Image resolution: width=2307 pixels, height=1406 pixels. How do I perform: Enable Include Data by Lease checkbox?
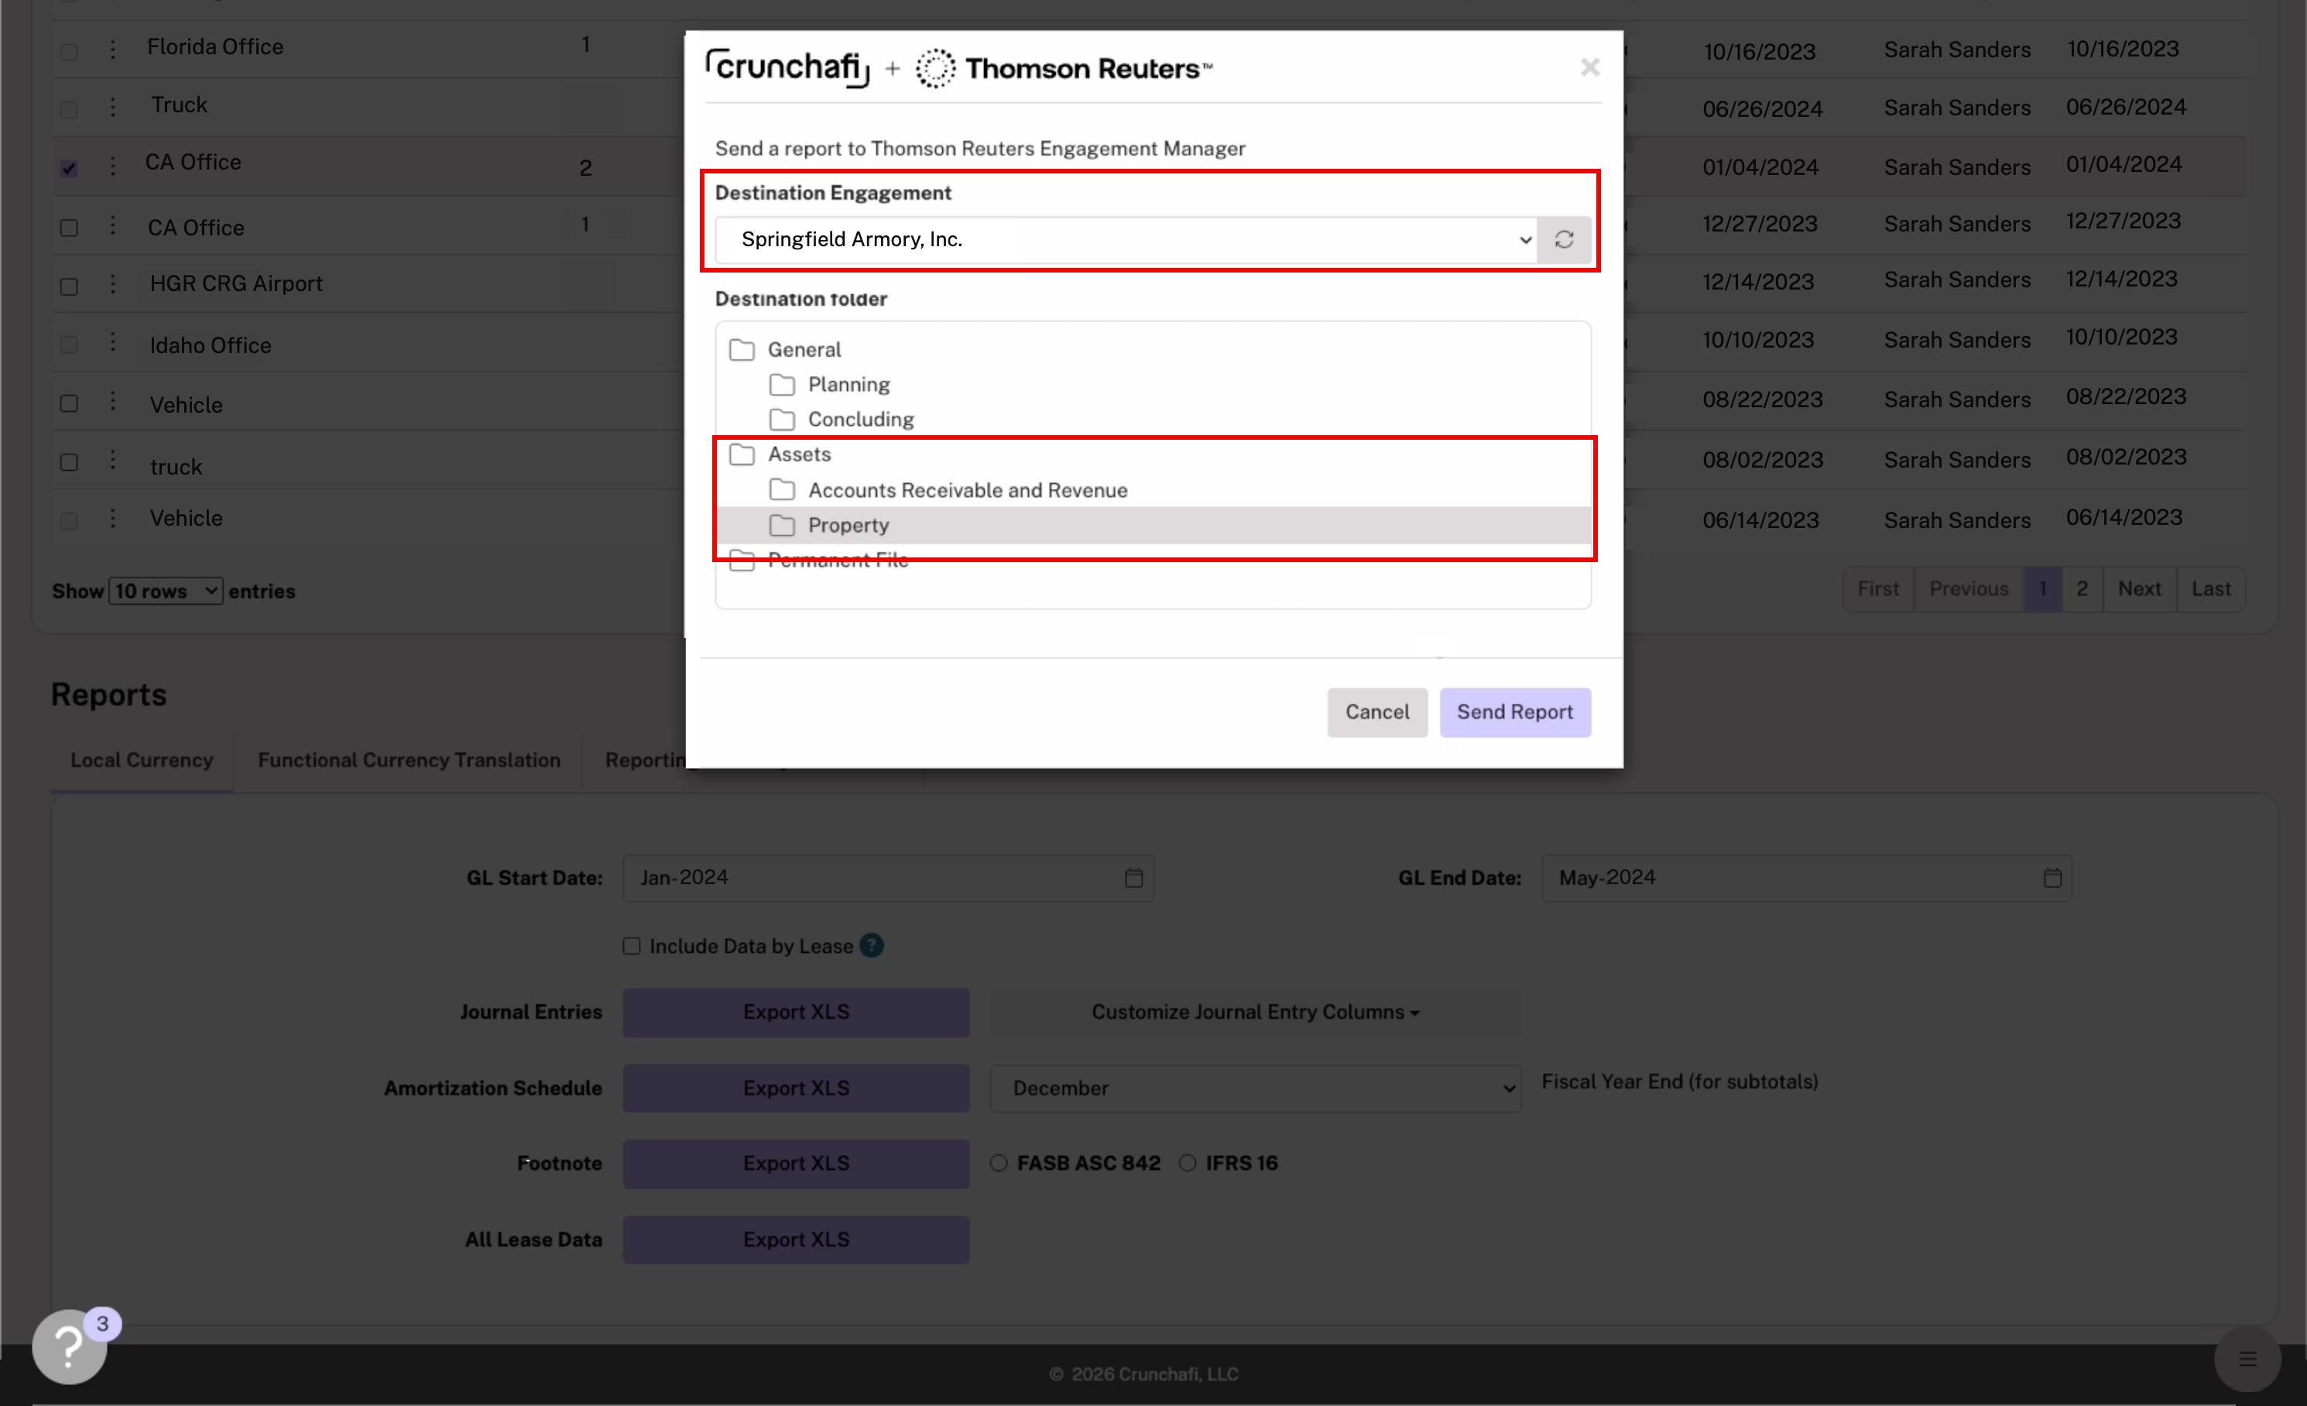pyautogui.click(x=632, y=946)
